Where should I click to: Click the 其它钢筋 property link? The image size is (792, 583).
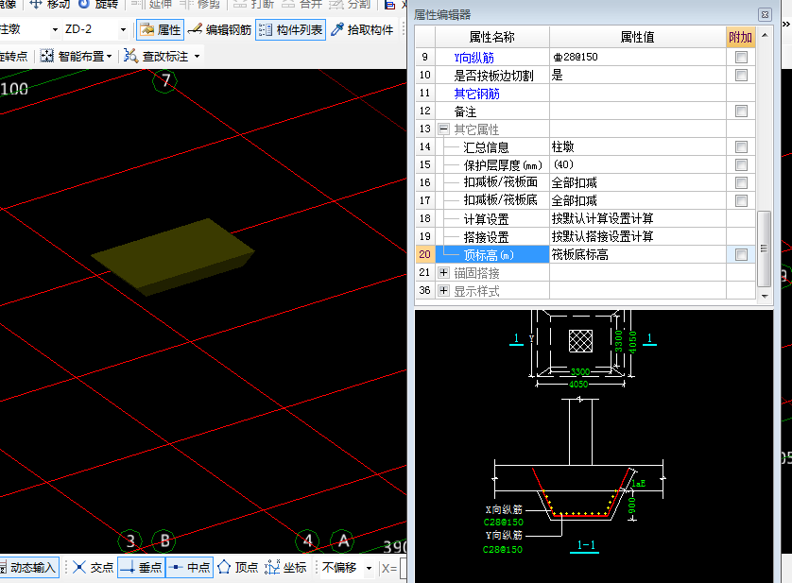[x=476, y=94]
